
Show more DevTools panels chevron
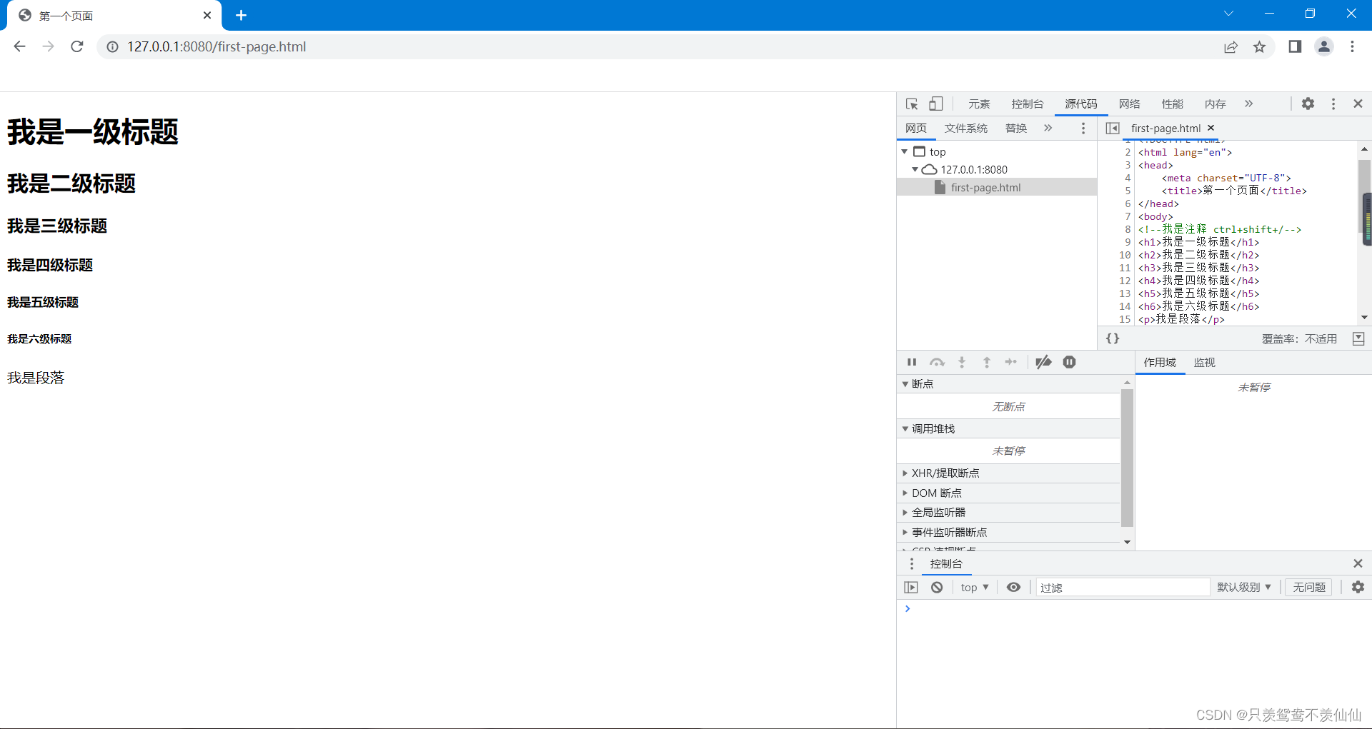[x=1248, y=104]
